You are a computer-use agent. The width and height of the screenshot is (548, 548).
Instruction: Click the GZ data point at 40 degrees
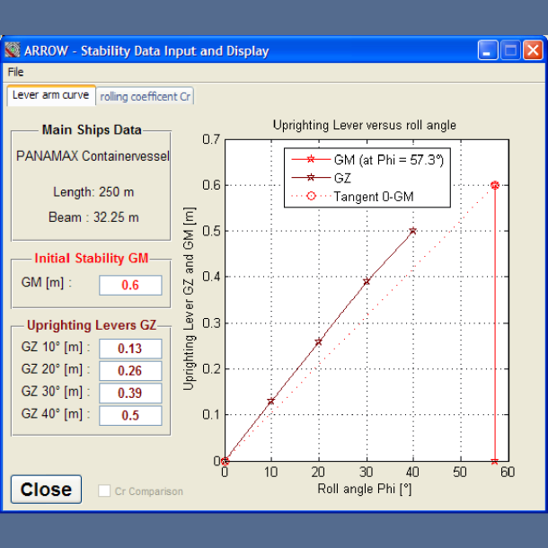413,231
